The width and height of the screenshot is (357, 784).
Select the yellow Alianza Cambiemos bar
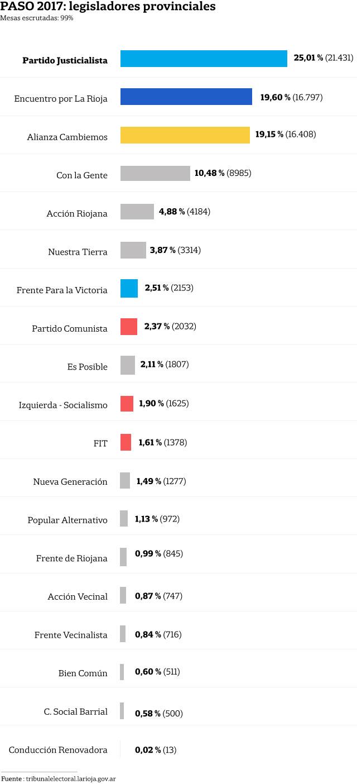coord(185,135)
